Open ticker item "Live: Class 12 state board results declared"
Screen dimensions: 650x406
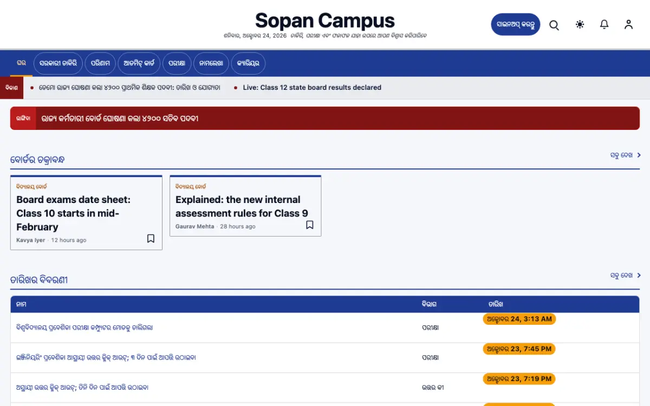pyautogui.click(x=312, y=88)
